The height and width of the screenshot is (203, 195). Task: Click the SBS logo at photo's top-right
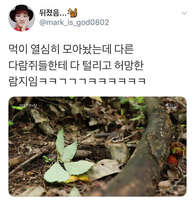[x=171, y=106]
